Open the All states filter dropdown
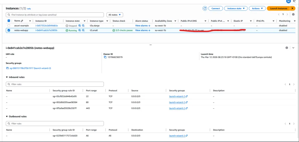The height and width of the screenshot is (142, 299). (115, 15)
